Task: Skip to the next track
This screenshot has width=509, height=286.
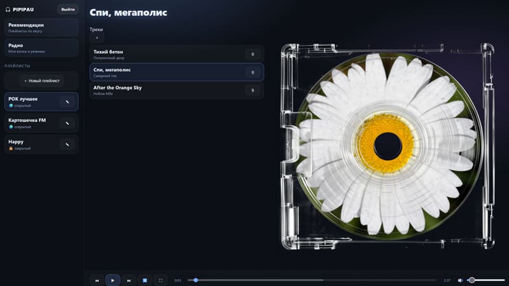Action: [129, 280]
